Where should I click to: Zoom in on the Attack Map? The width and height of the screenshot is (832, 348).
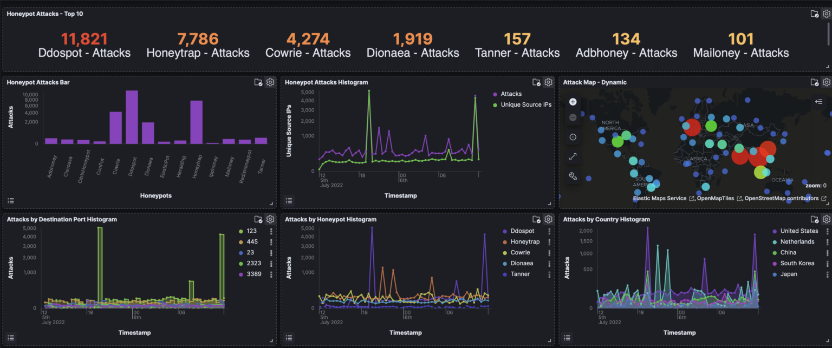(x=573, y=101)
